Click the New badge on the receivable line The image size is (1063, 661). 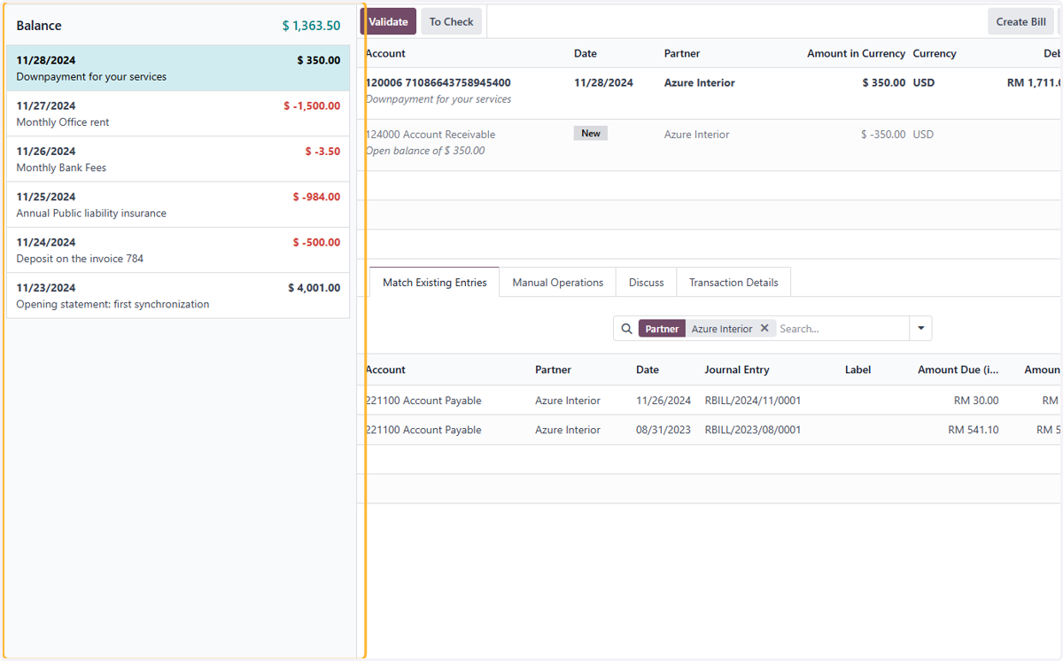pyautogui.click(x=591, y=134)
